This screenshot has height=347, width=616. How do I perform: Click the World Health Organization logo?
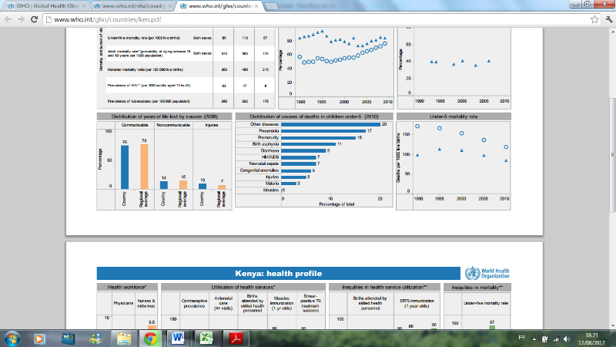pos(487,273)
